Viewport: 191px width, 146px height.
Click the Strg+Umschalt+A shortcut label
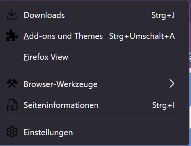(x=142, y=36)
